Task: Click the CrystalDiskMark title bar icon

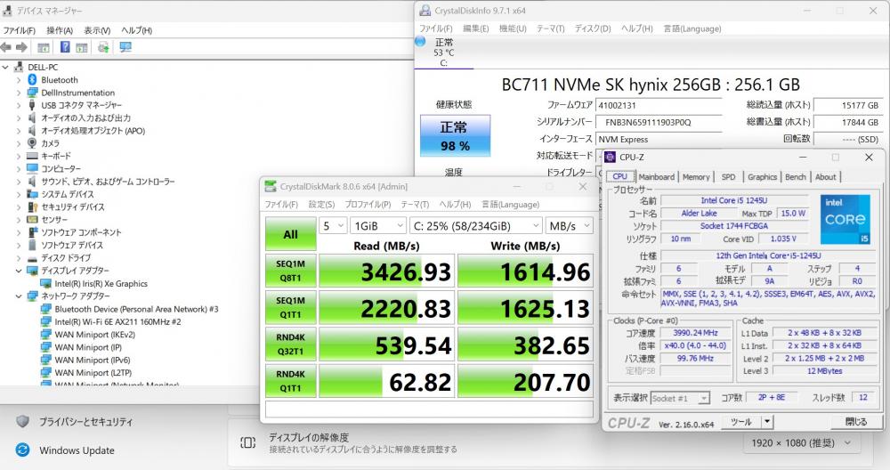Action: coord(271,186)
